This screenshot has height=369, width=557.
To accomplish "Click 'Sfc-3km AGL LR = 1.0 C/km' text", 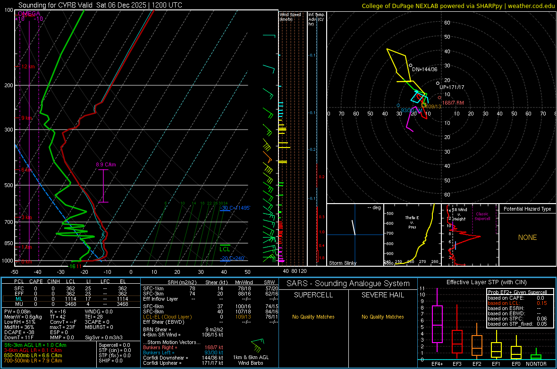I will point(35,345).
